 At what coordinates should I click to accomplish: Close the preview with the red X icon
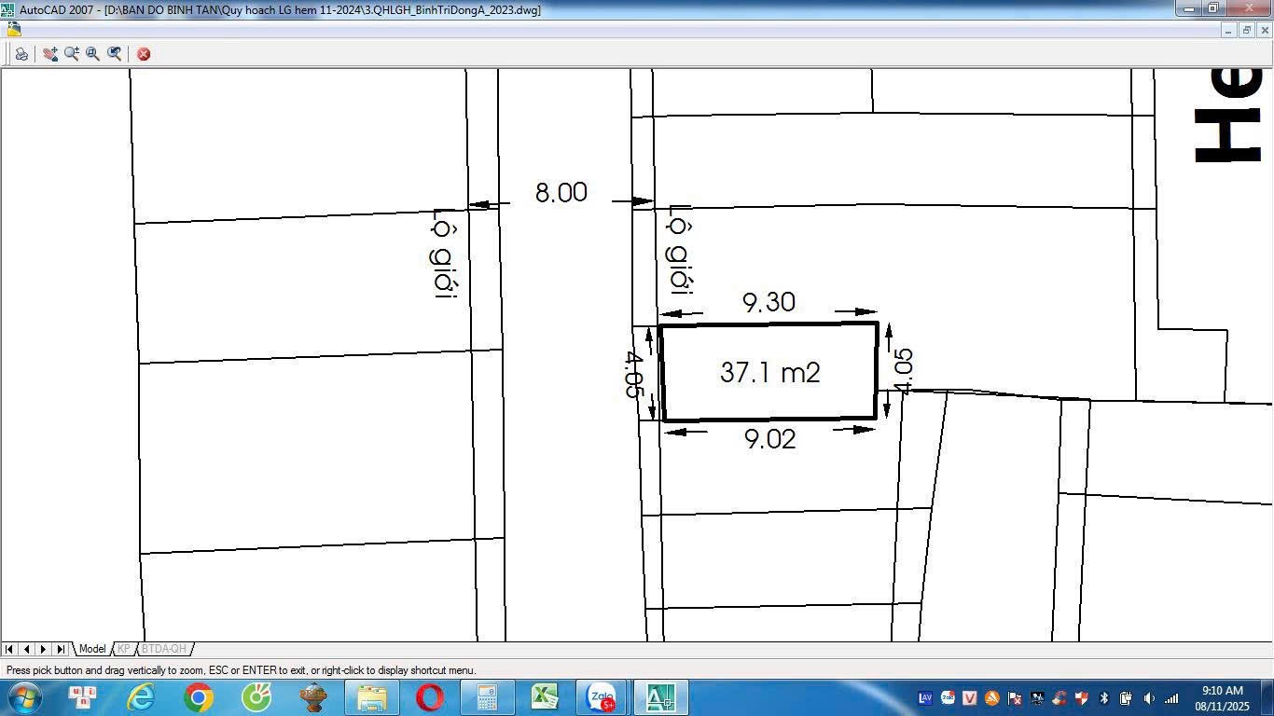144,54
